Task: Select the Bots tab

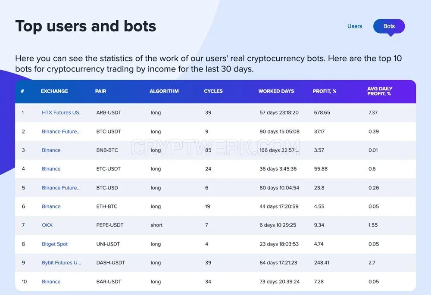Action: 389,26
